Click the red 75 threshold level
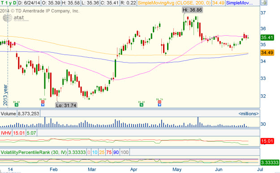 click(x=109, y=152)
